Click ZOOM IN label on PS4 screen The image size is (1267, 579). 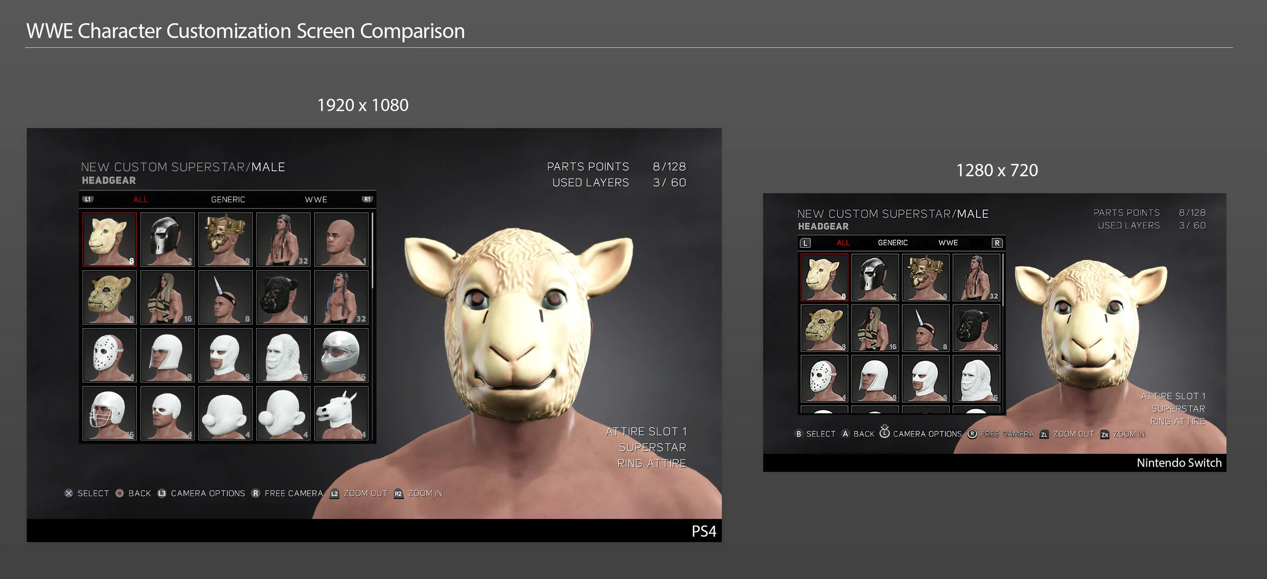tap(425, 493)
